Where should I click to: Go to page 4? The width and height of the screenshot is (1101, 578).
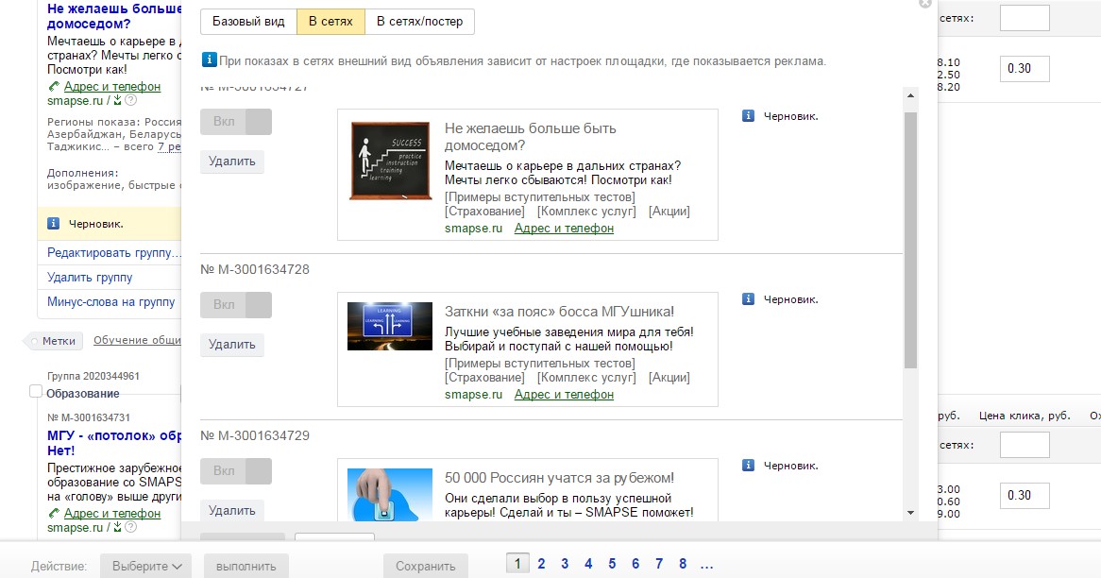coord(588,563)
